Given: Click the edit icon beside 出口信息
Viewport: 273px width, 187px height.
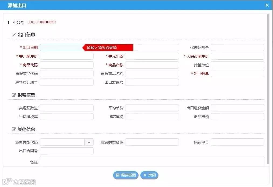Looking at the screenshot, I should tap(14, 35).
